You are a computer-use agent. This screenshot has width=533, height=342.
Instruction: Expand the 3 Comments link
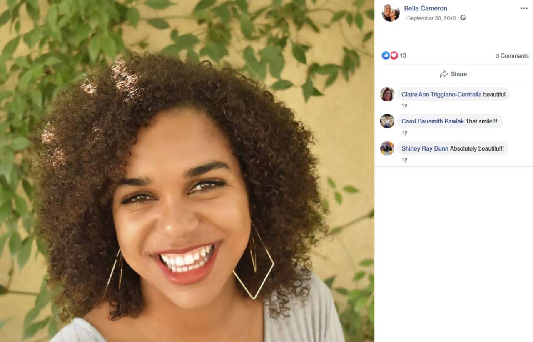click(x=512, y=56)
